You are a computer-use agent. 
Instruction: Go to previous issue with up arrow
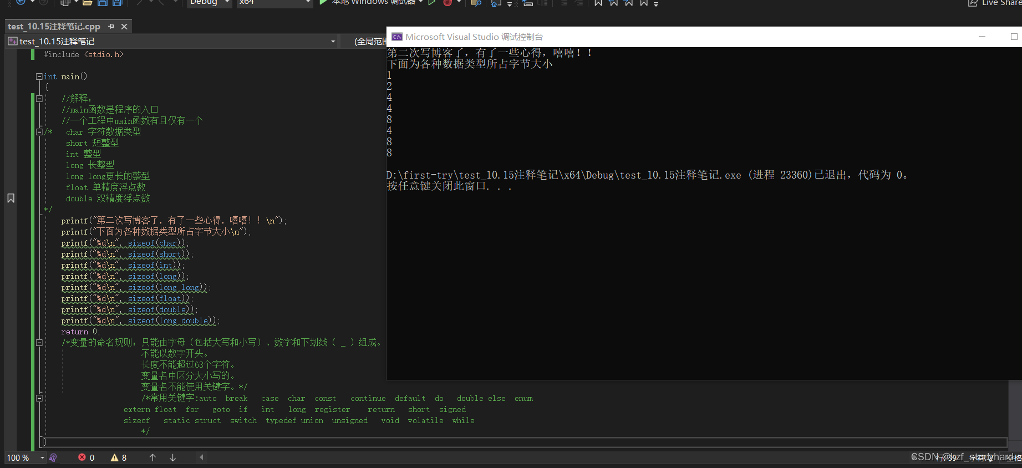click(152, 457)
